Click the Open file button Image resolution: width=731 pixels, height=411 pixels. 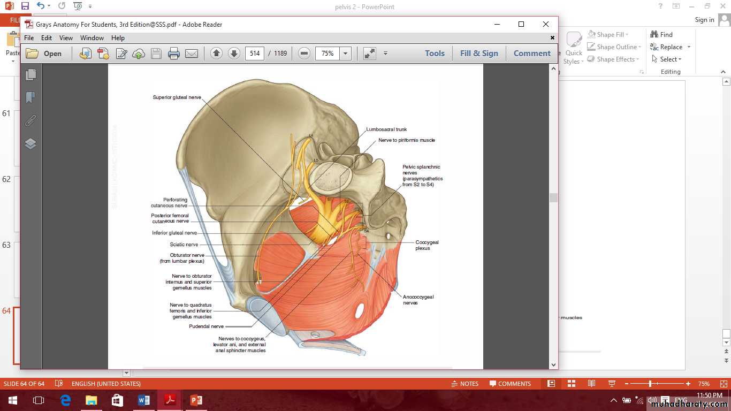point(44,54)
